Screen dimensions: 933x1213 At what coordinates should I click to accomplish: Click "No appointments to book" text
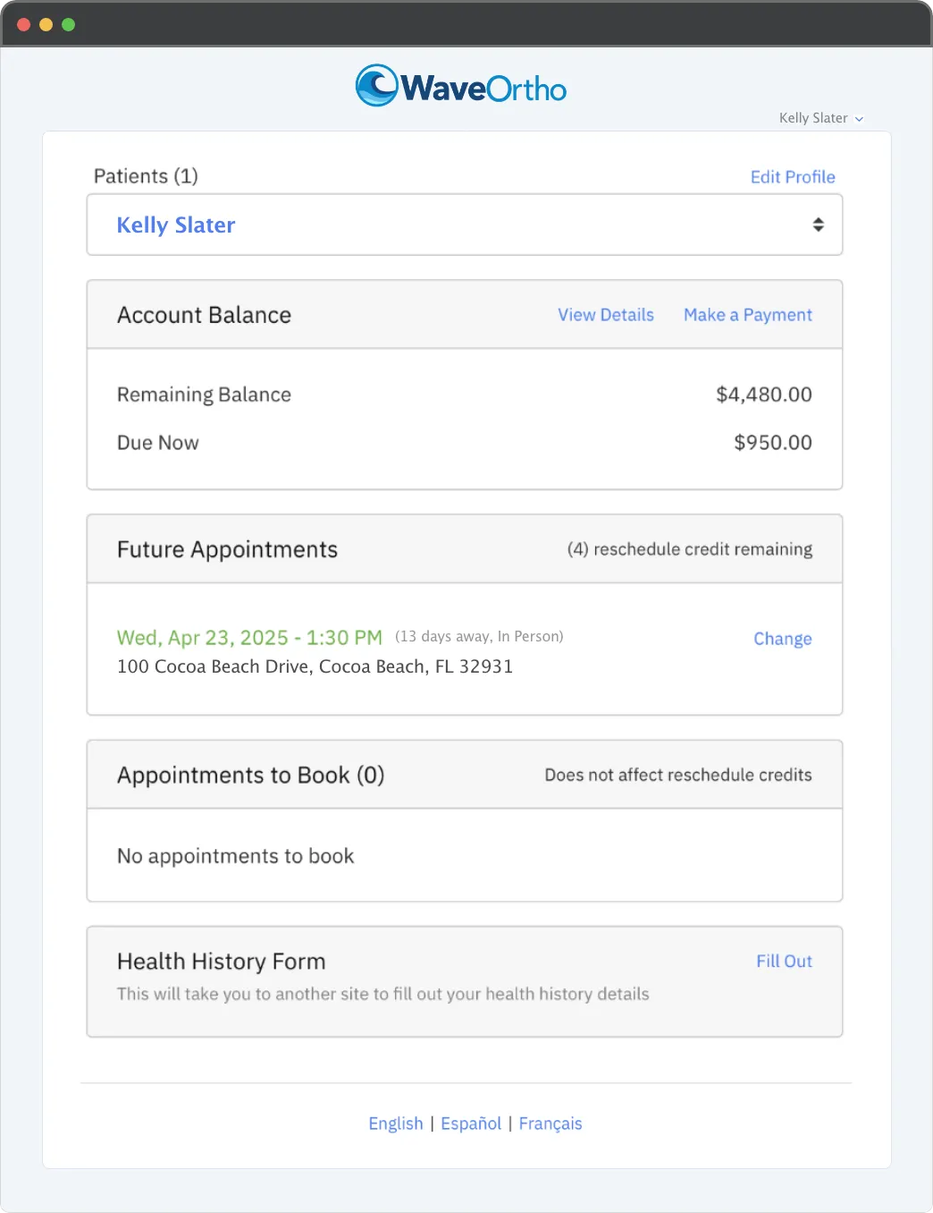[x=236, y=856]
